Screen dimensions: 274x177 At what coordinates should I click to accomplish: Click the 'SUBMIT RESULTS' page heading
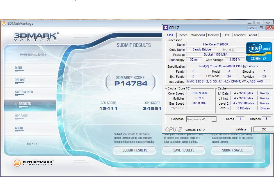[x=134, y=45]
